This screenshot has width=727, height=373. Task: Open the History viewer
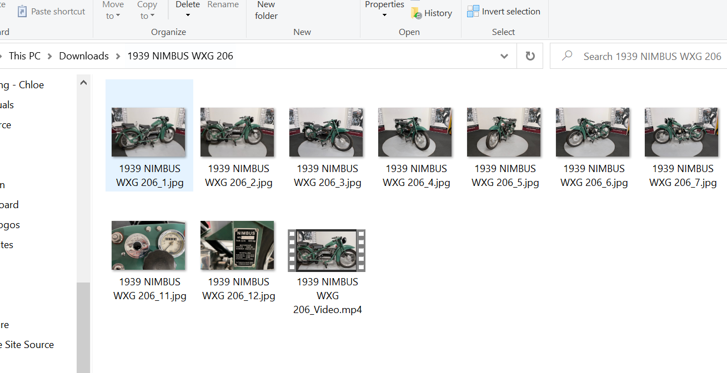(x=432, y=13)
